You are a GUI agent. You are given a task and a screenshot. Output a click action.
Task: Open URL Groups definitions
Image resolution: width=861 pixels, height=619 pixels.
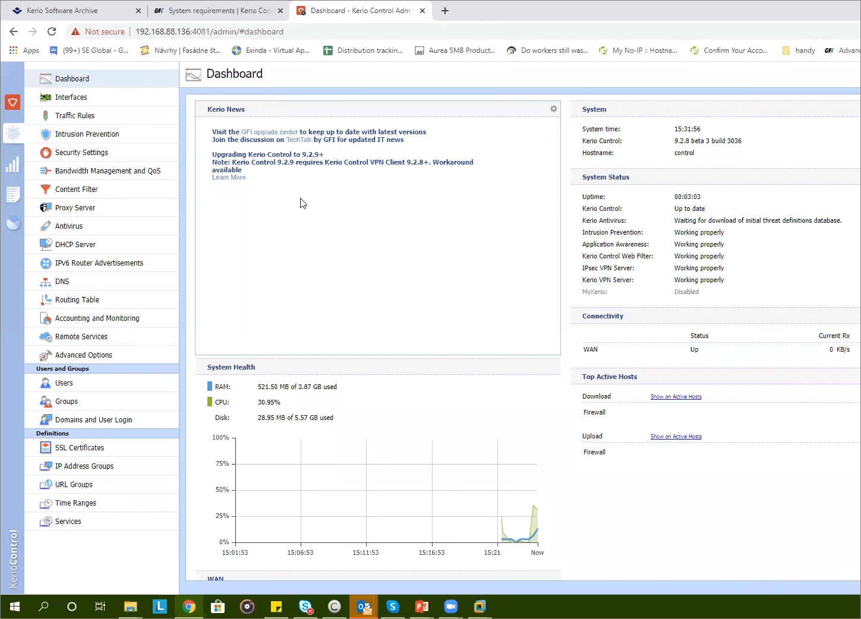coord(102,484)
